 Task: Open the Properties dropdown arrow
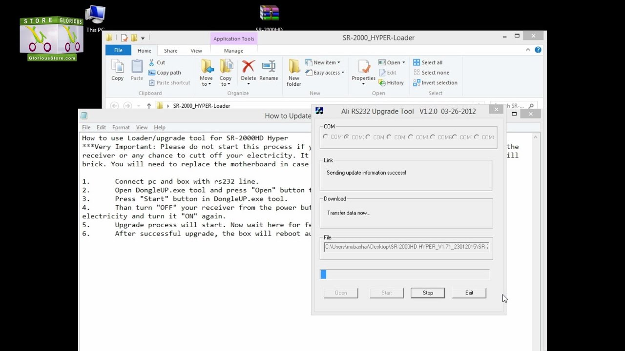[363, 84]
